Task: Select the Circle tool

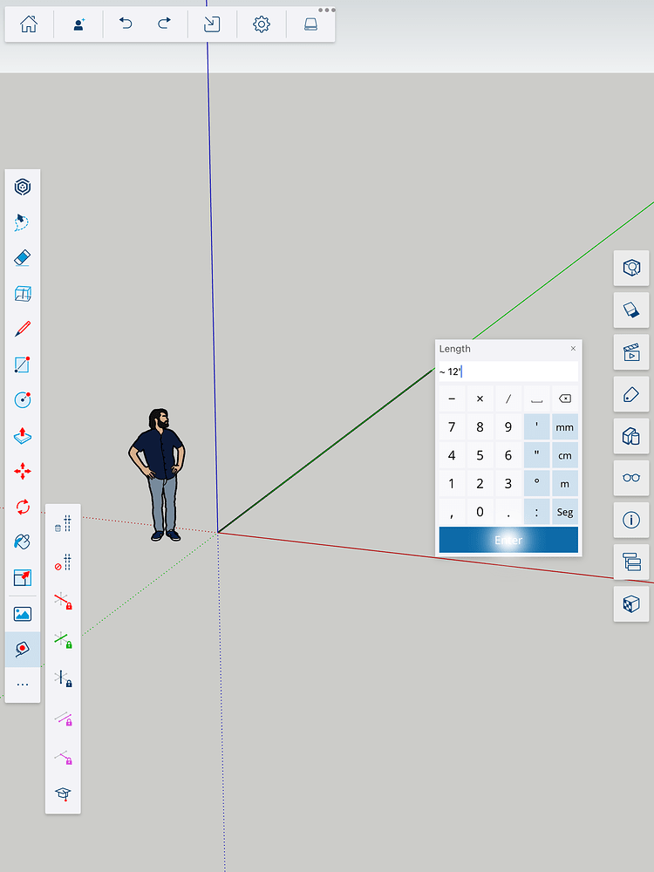Action: pyautogui.click(x=23, y=400)
